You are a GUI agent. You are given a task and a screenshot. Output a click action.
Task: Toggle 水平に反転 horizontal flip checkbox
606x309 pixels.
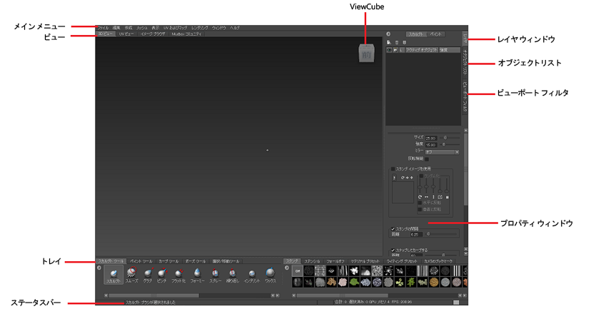pyautogui.click(x=420, y=203)
